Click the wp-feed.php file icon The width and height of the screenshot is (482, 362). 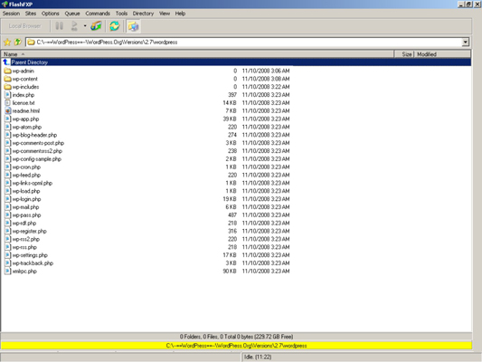coord(7,175)
